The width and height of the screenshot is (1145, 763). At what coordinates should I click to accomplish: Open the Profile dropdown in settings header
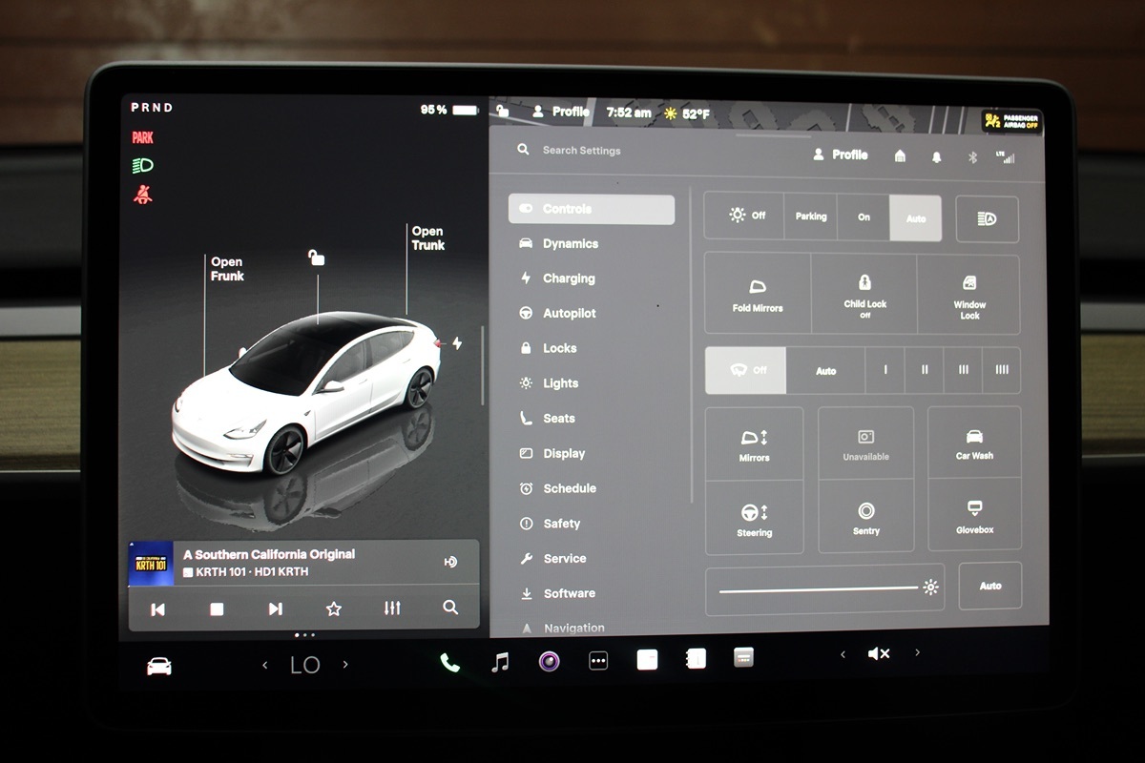point(841,155)
